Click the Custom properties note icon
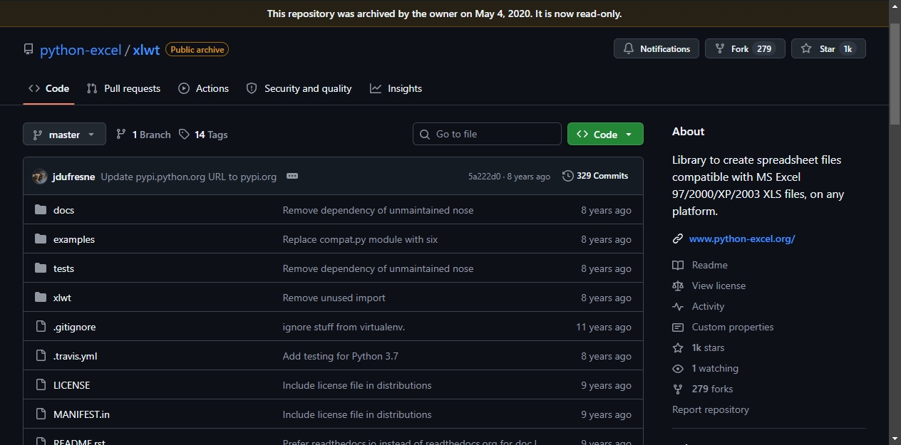 tap(678, 327)
